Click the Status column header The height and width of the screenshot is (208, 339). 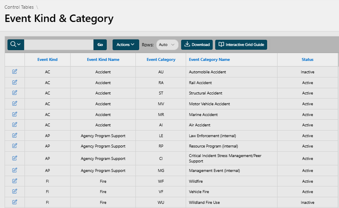307,60
